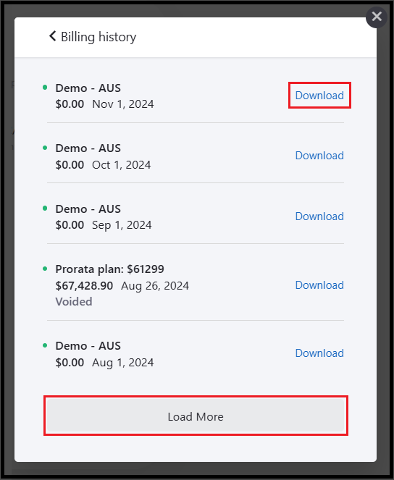The height and width of the screenshot is (480, 394).
Task: Download the Sep 1, 2024 invoice
Action: tap(319, 216)
